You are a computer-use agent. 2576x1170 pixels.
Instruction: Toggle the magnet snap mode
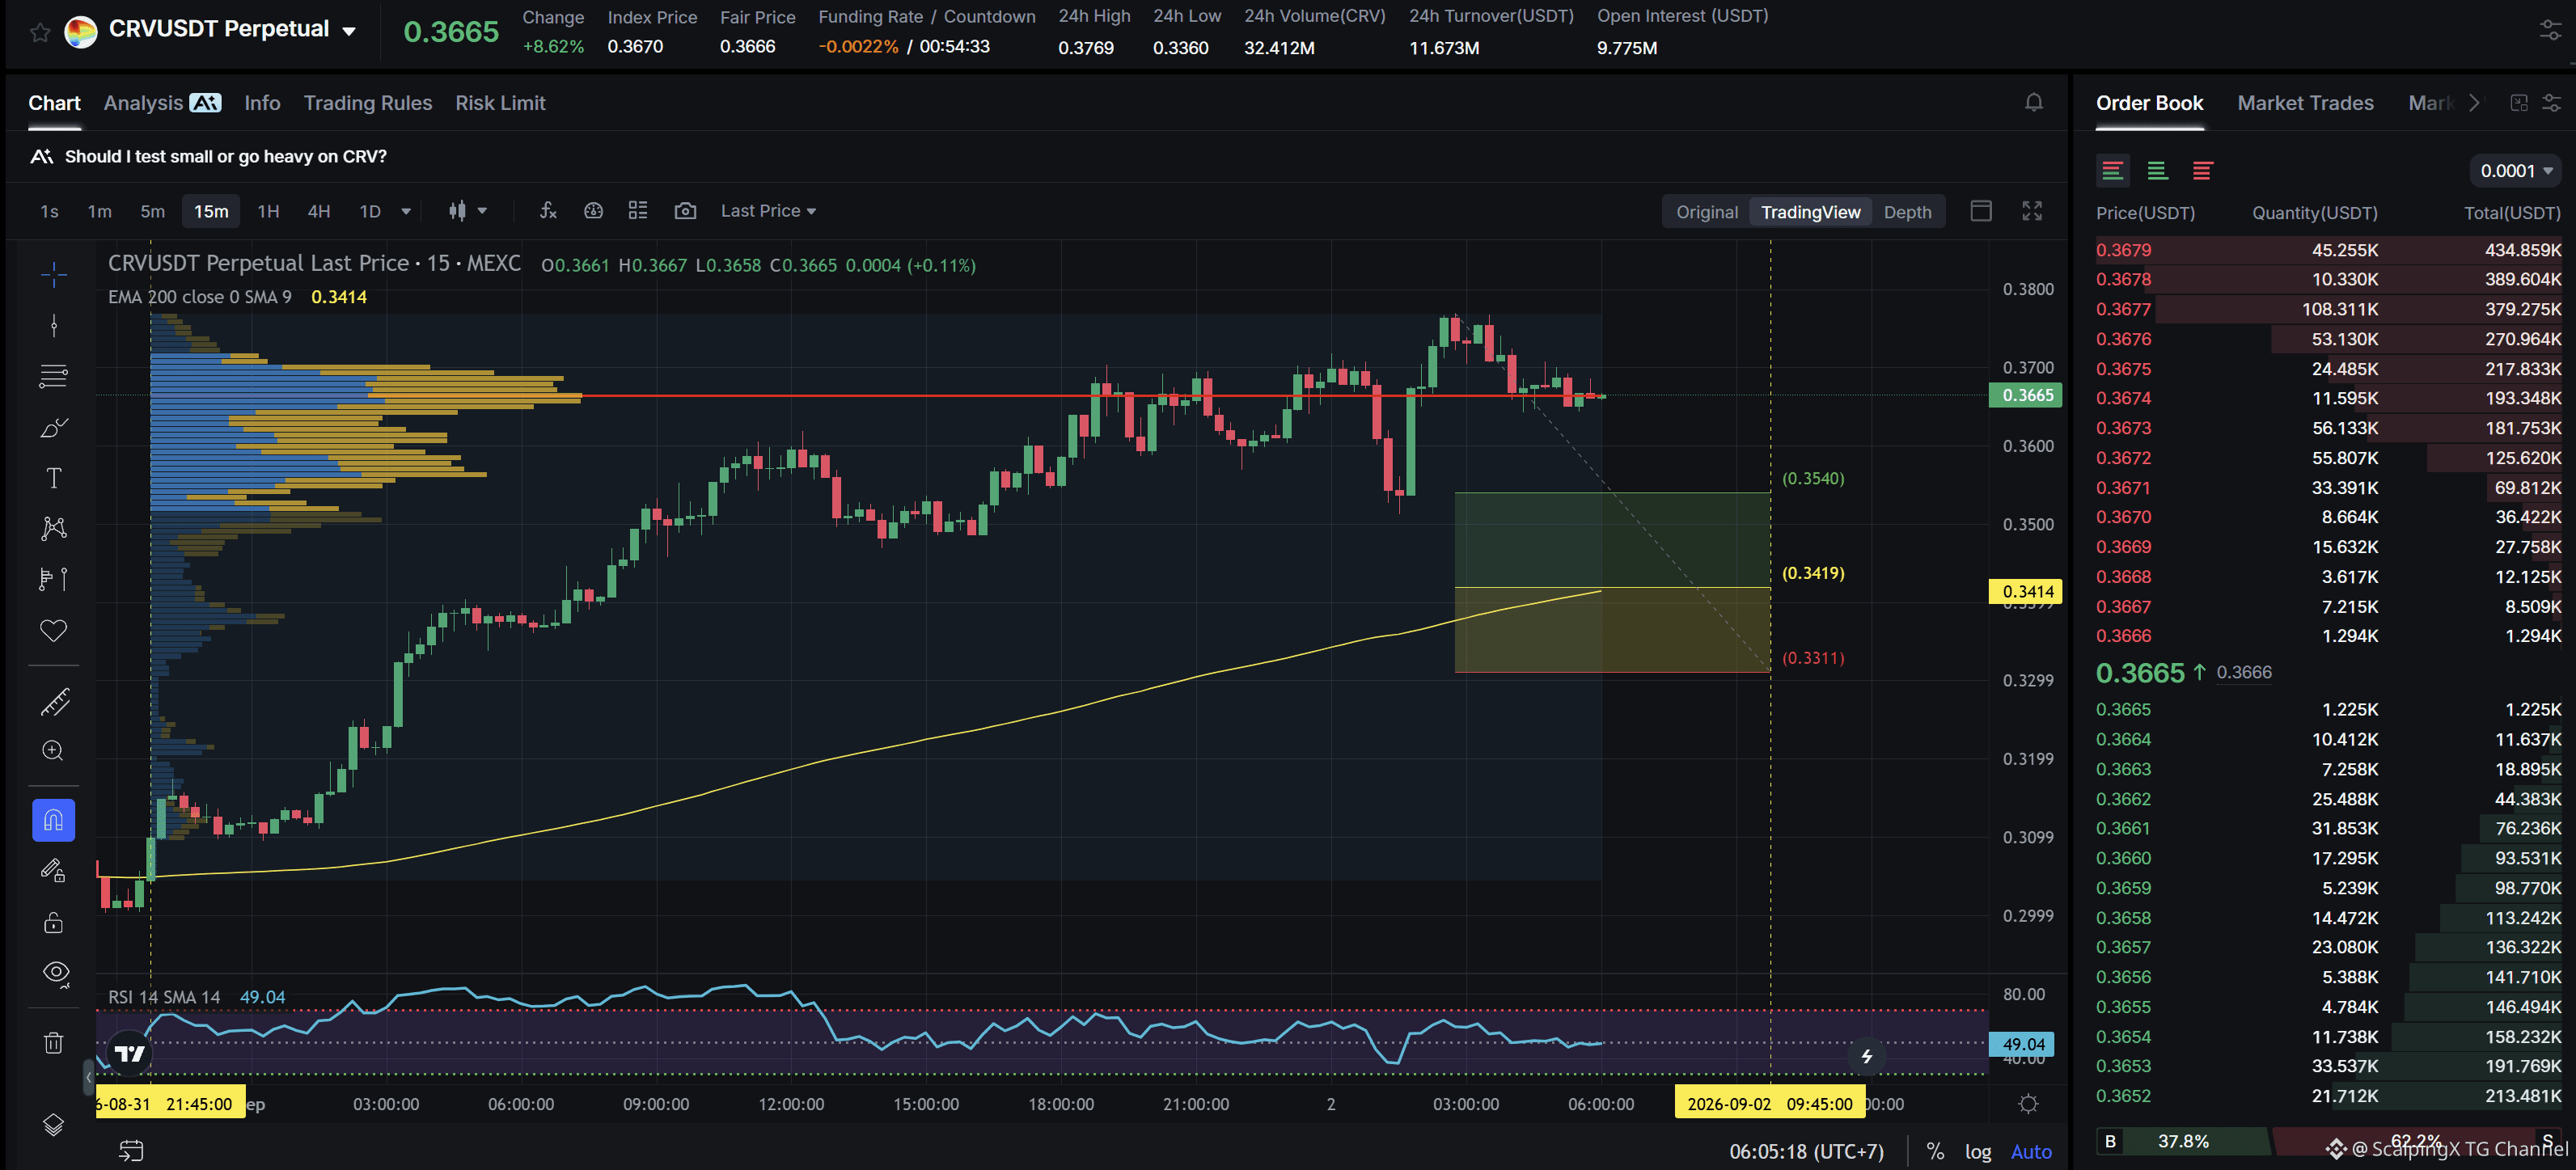54,820
